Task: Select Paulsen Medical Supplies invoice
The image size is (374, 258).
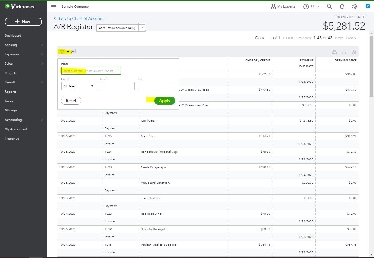Action: tap(208, 248)
